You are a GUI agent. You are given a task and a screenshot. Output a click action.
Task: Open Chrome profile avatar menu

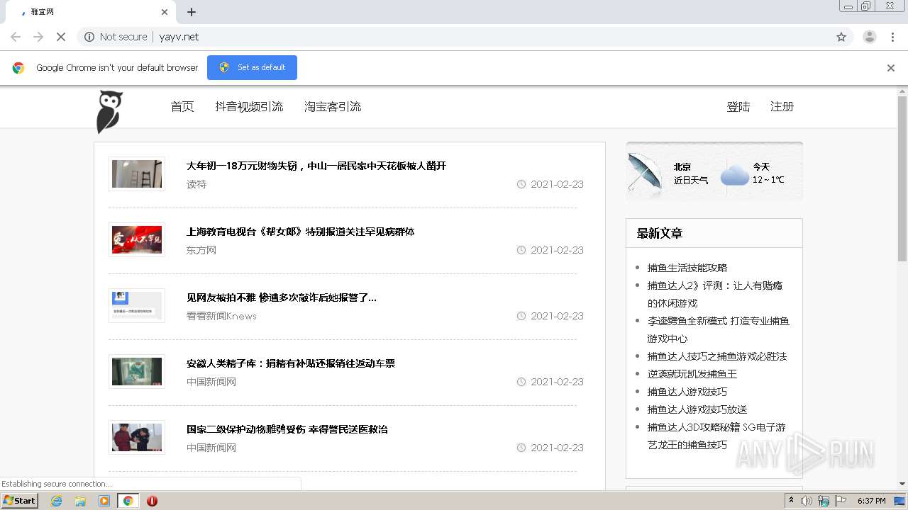(x=870, y=37)
